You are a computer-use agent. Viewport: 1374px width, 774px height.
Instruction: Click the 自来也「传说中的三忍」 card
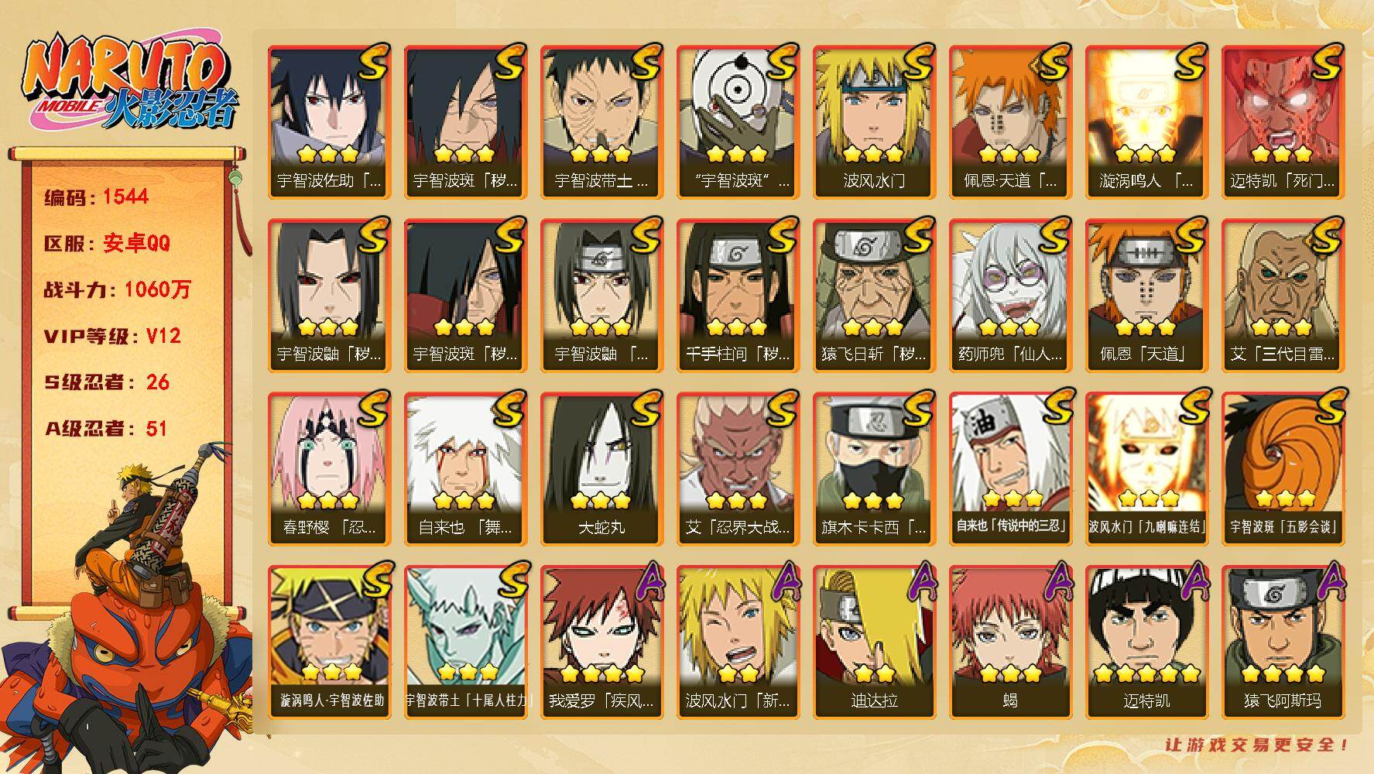pyautogui.click(x=1010, y=469)
